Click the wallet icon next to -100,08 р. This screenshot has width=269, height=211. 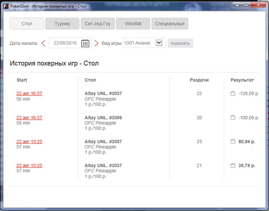coord(233,118)
